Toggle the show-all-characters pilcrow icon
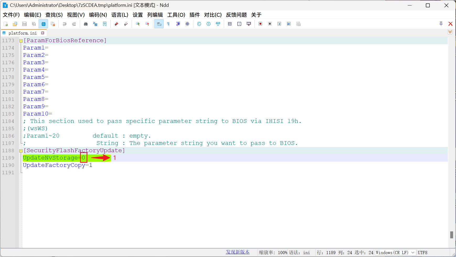The image size is (456, 257). tap(168, 24)
